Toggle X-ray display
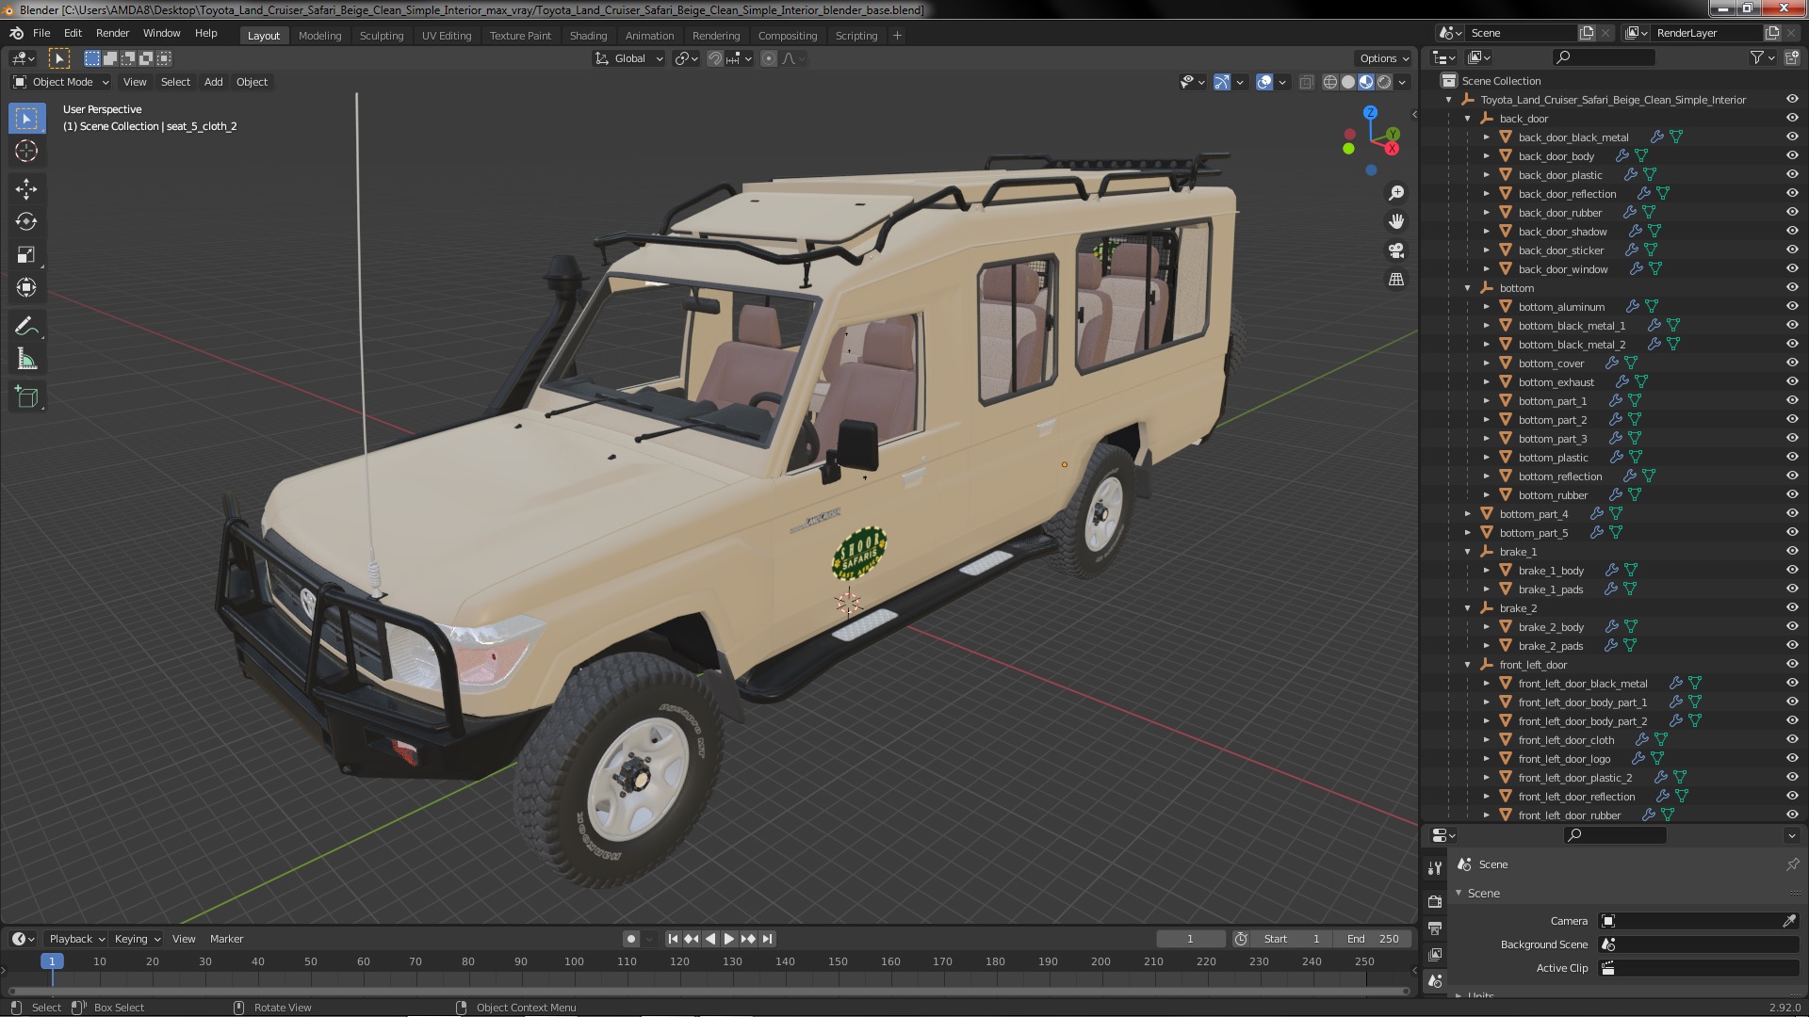 [x=1306, y=82]
